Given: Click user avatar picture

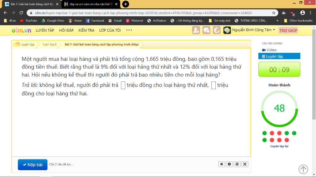Looking at the screenshot, I should pyautogui.click(x=227, y=30).
